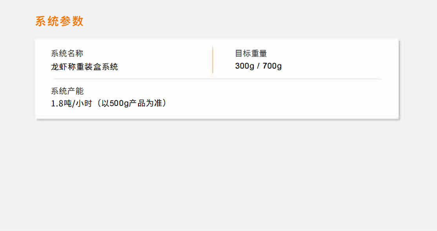Click the orange 系统参数 heading
Image resolution: width=437 pixels, height=231 pixels.
59,21
